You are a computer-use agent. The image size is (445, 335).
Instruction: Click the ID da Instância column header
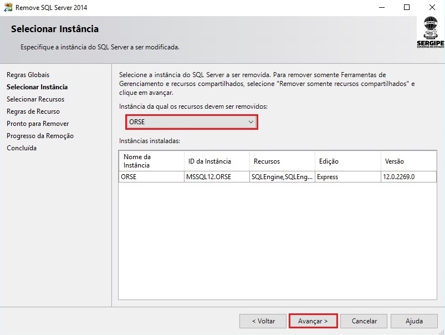point(217,161)
